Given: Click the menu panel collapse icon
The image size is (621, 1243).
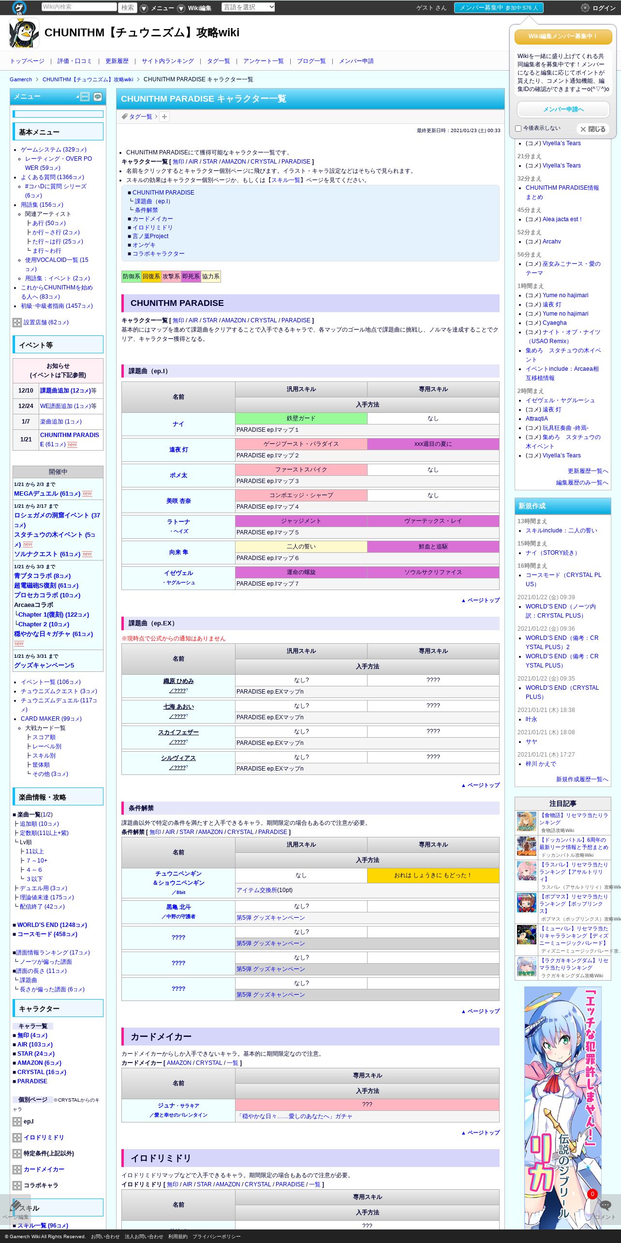Looking at the screenshot, I should [x=85, y=97].
